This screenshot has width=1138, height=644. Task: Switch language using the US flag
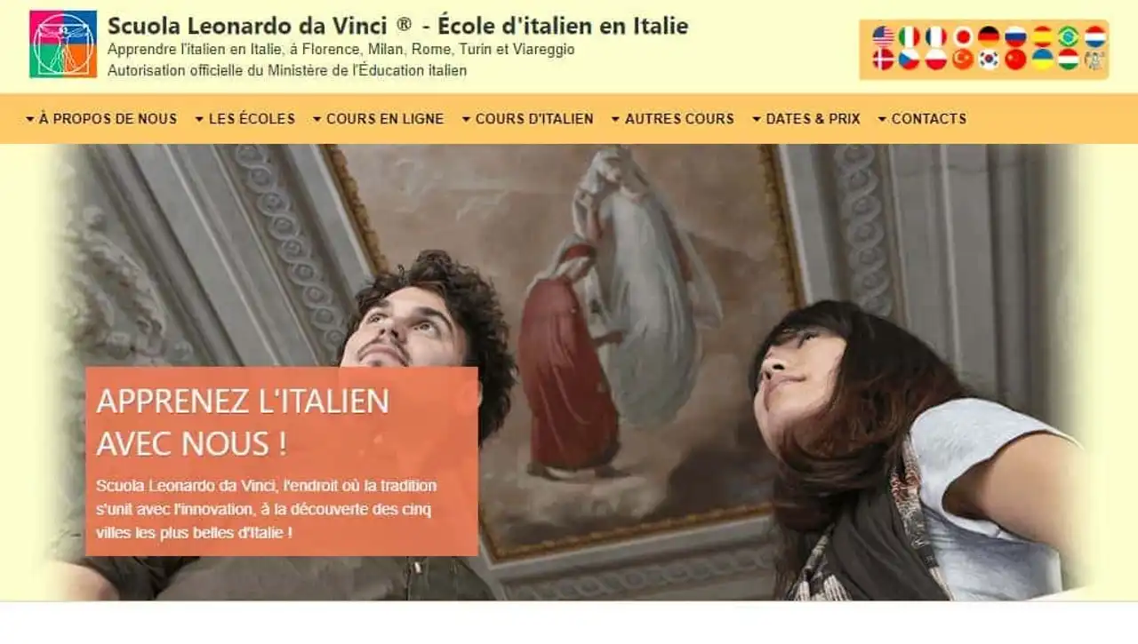(883, 36)
